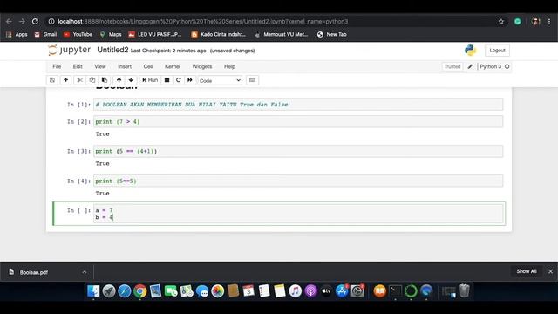Open the Chrome profile avatar

535,21
